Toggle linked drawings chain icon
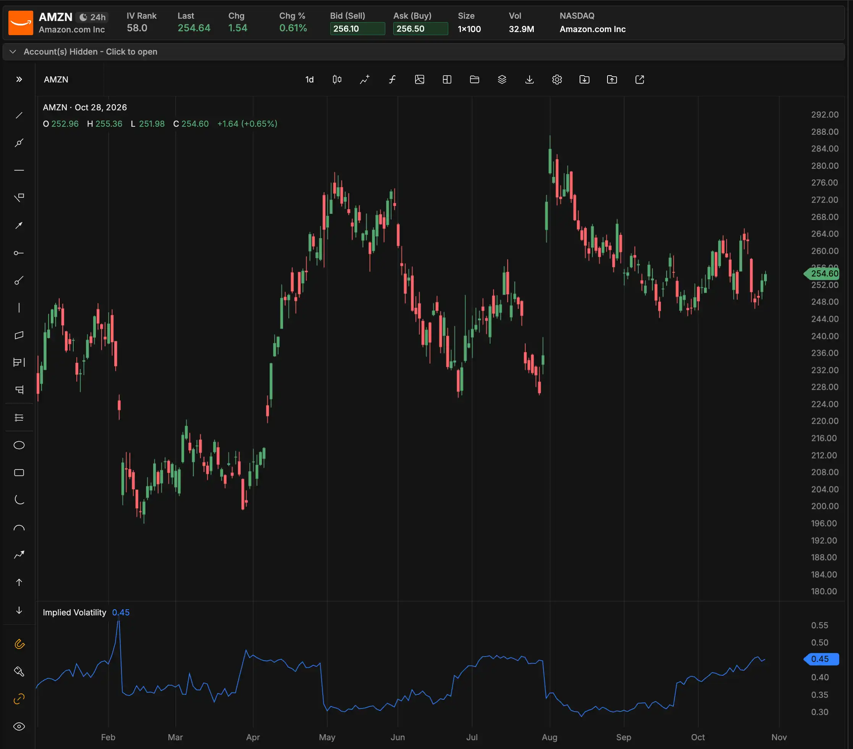The width and height of the screenshot is (853, 749). 19,699
